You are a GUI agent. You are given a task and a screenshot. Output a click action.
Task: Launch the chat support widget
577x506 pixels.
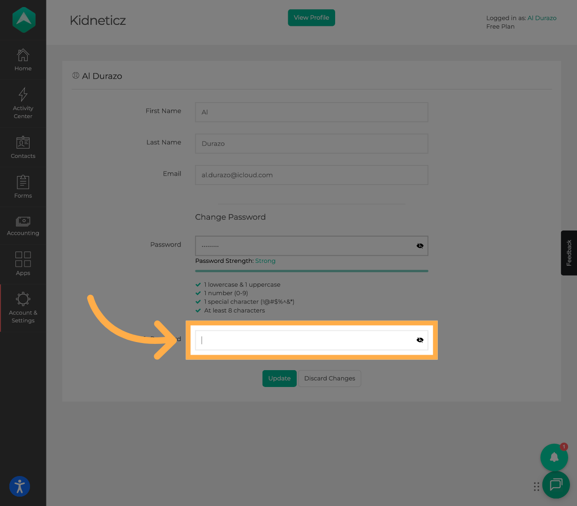pyautogui.click(x=556, y=485)
